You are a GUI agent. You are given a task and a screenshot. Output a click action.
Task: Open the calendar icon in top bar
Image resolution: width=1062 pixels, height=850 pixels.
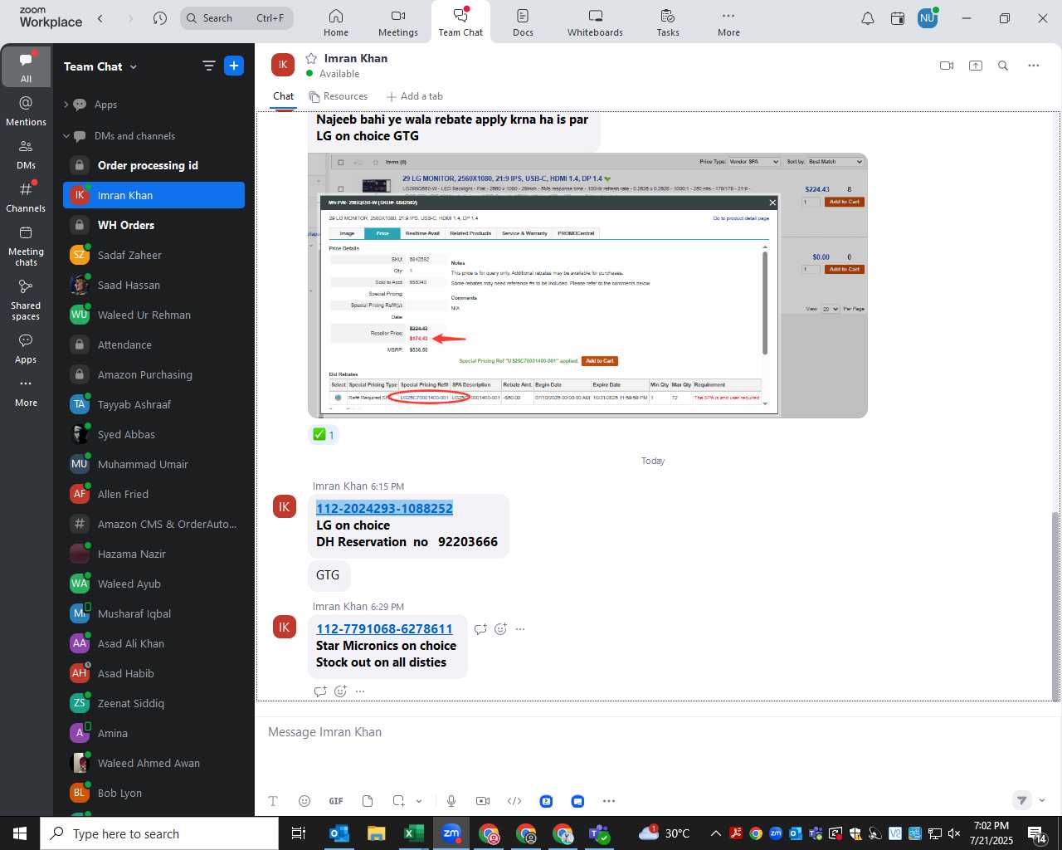(898, 18)
